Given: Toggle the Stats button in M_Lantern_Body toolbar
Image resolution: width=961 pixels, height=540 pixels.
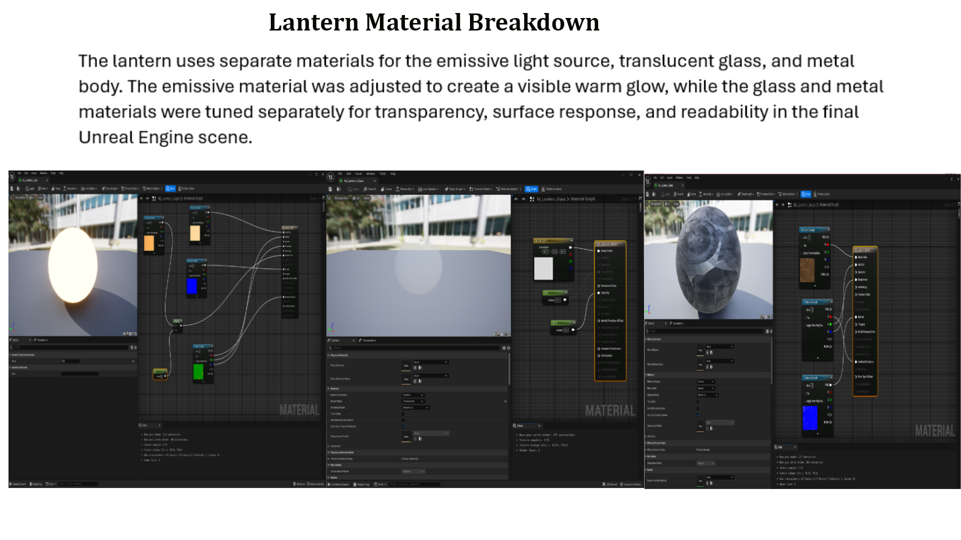Looking at the screenshot, I should click(x=806, y=194).
